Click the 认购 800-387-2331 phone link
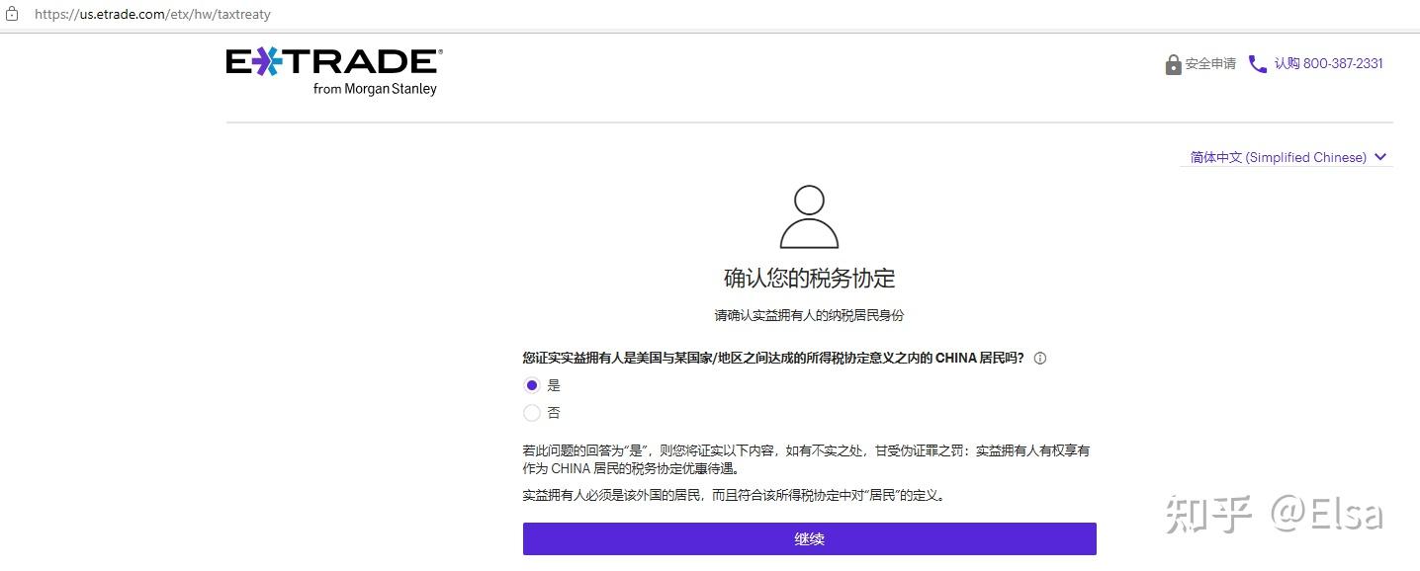Viewport: 1420px width, 571px height. (1329, 63)
